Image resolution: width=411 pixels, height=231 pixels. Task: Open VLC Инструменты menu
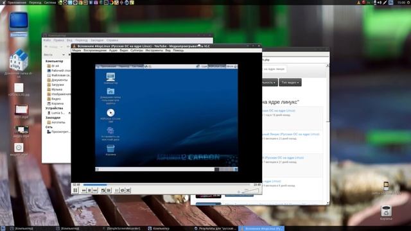[154, 50]
